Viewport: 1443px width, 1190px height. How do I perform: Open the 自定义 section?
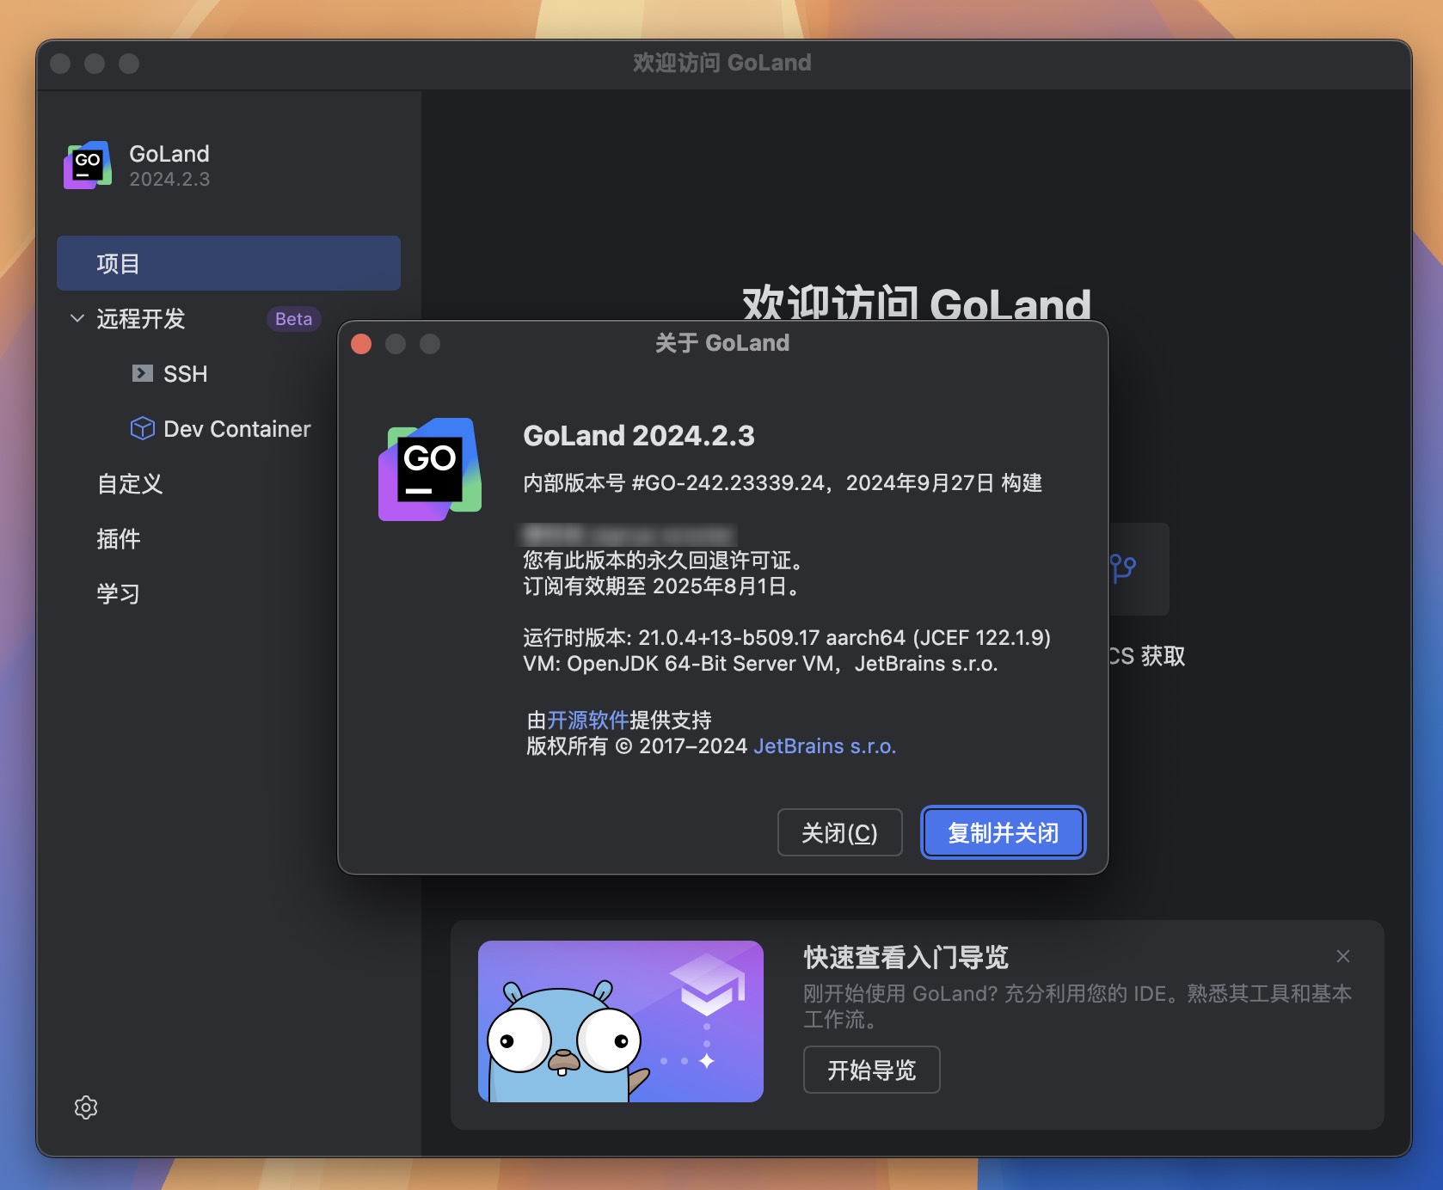[130, 484]
